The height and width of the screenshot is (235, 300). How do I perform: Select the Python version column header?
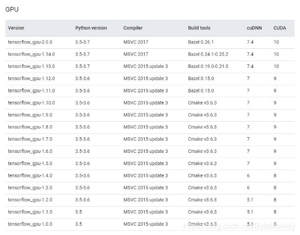[x=91, y=28]
